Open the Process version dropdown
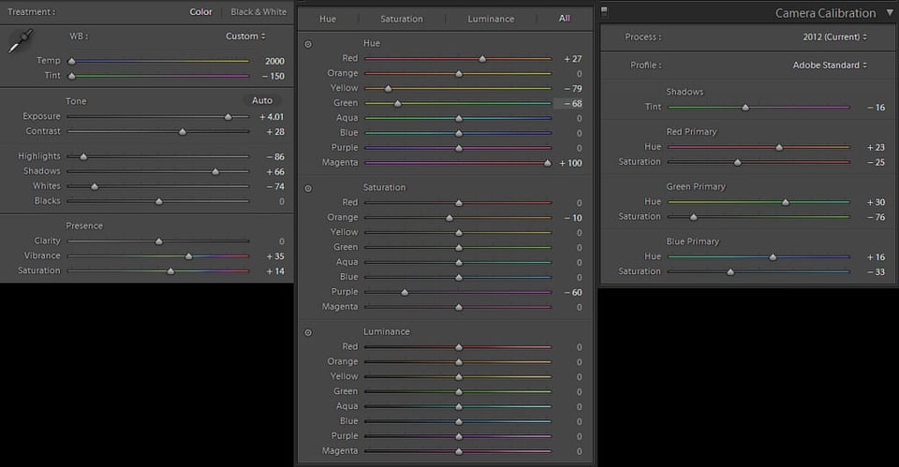 click(x=834, y=36)
